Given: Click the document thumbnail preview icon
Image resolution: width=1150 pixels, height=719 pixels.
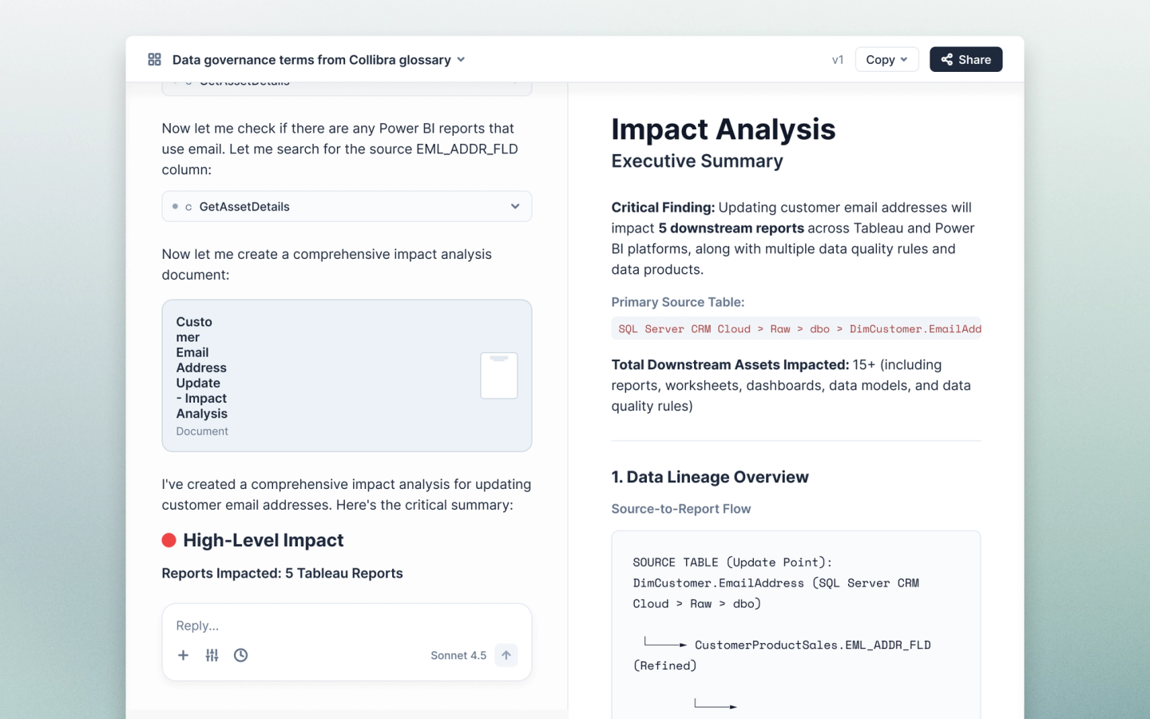Looking at the screenshot, I should 499,375.
